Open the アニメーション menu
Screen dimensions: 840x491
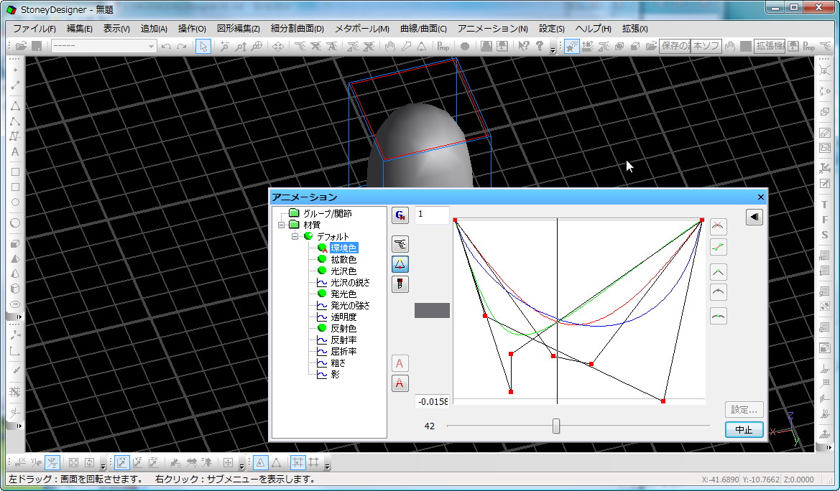point(492,29)
